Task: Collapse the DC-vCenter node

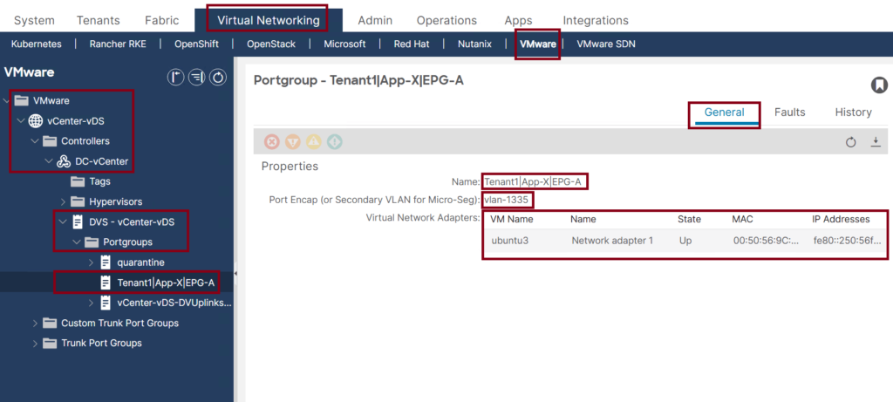Action: click(49, 161)
